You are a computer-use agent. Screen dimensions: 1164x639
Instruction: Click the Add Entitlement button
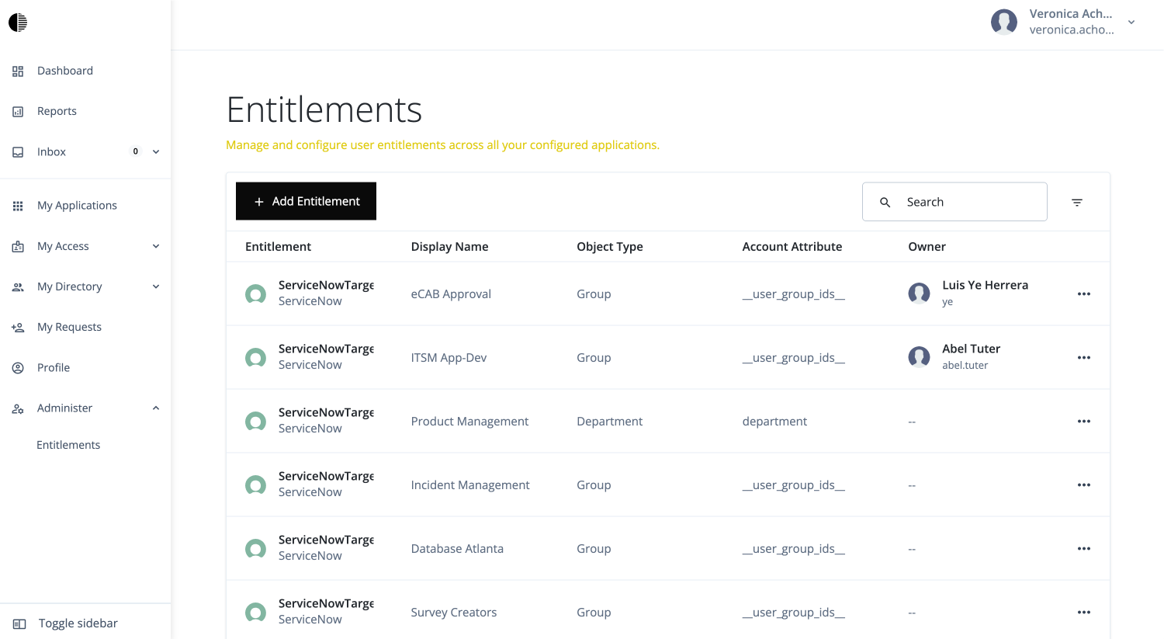306,201
